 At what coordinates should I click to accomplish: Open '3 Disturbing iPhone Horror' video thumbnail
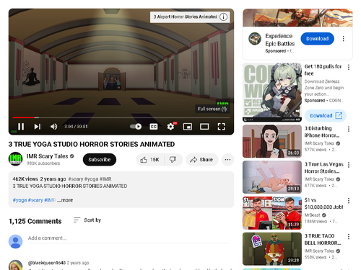(x=272, y=141)
